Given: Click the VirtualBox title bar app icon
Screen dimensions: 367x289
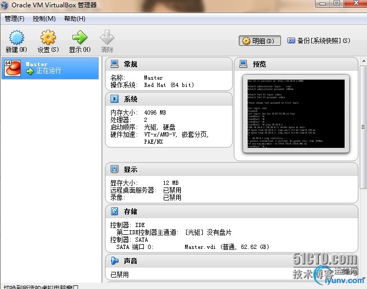Looking at the screenshot, I should (5, 5).
